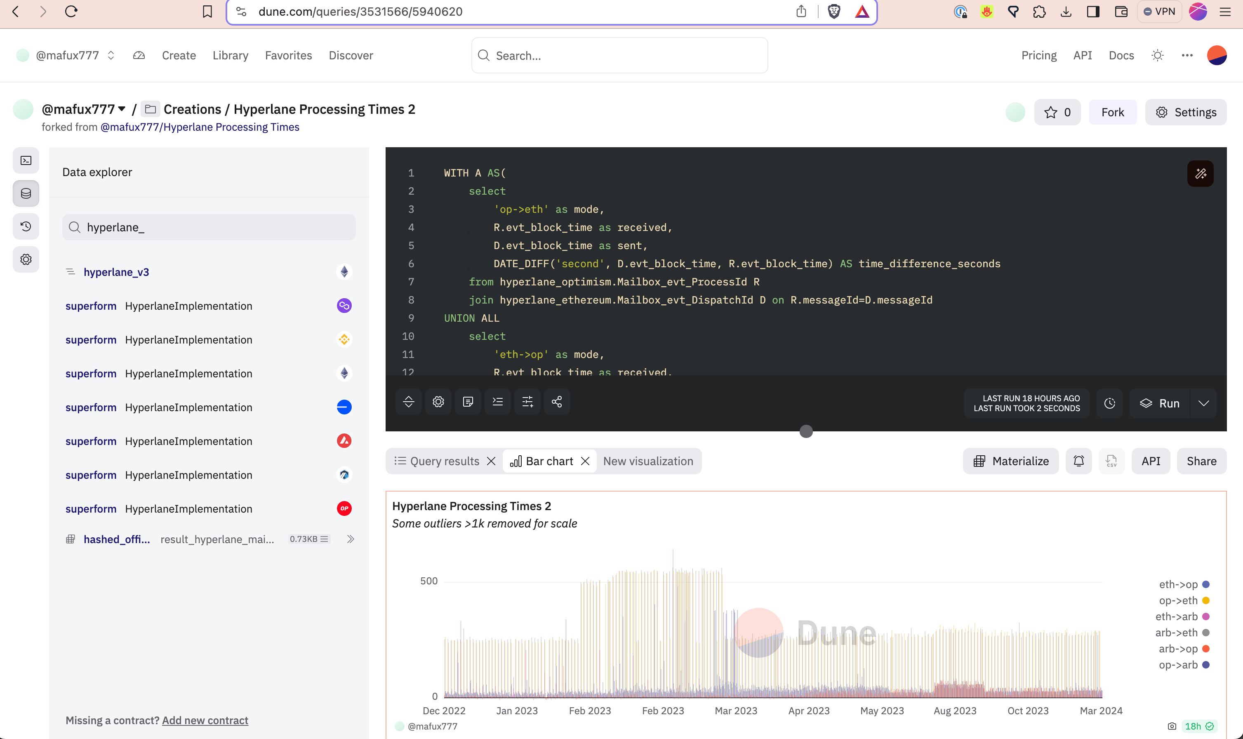Open the Discover nav item
The width and height of the screenshot is (1243, 739).
pyautogui.click(x=351, y=55)
